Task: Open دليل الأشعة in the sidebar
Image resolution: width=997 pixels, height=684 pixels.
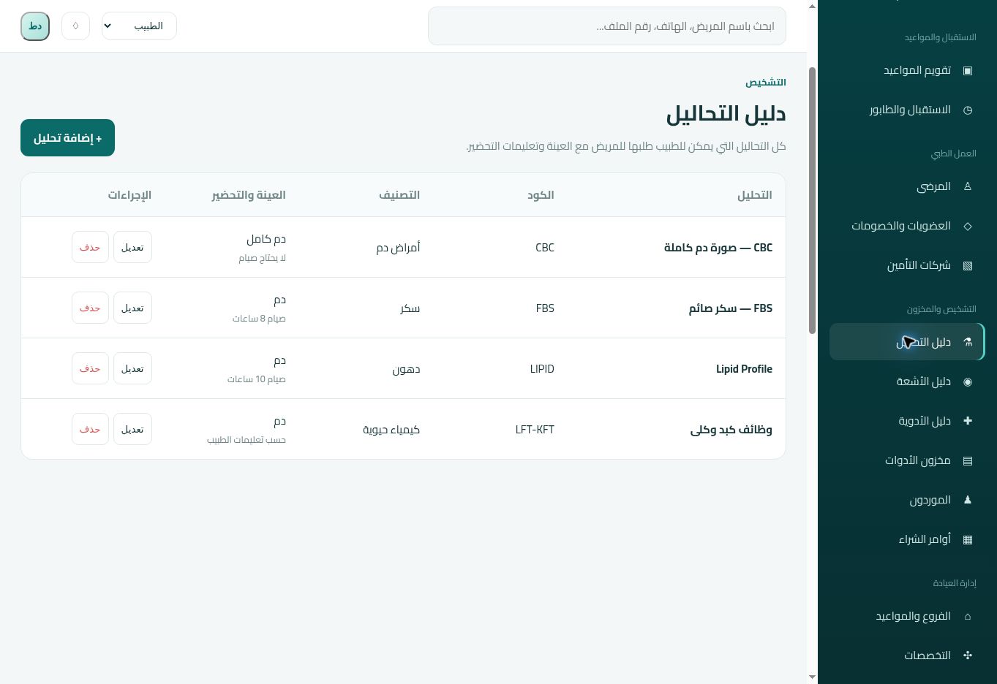Action: 907,381
